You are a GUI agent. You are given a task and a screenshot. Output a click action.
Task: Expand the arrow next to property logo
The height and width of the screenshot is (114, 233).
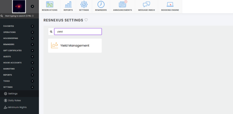pyautogui.click(x=33, y=6)
